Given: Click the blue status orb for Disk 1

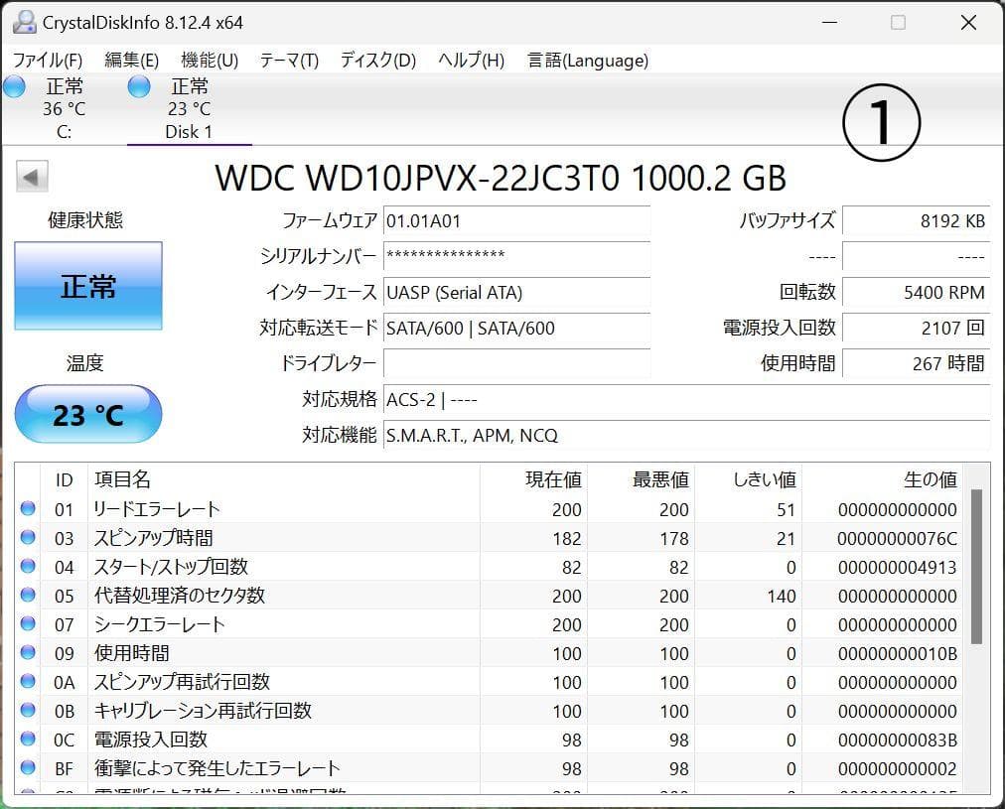Looking at the screenshot, I should pos(138,86).
